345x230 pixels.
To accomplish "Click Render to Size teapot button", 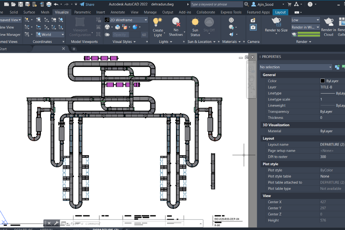I will [x=276, y=25].
